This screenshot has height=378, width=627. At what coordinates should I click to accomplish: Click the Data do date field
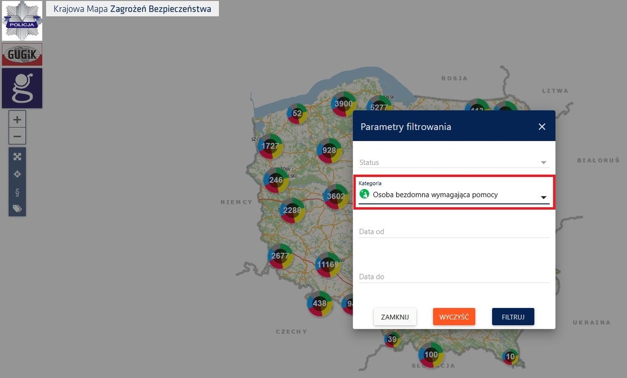[x=454, y=277]
